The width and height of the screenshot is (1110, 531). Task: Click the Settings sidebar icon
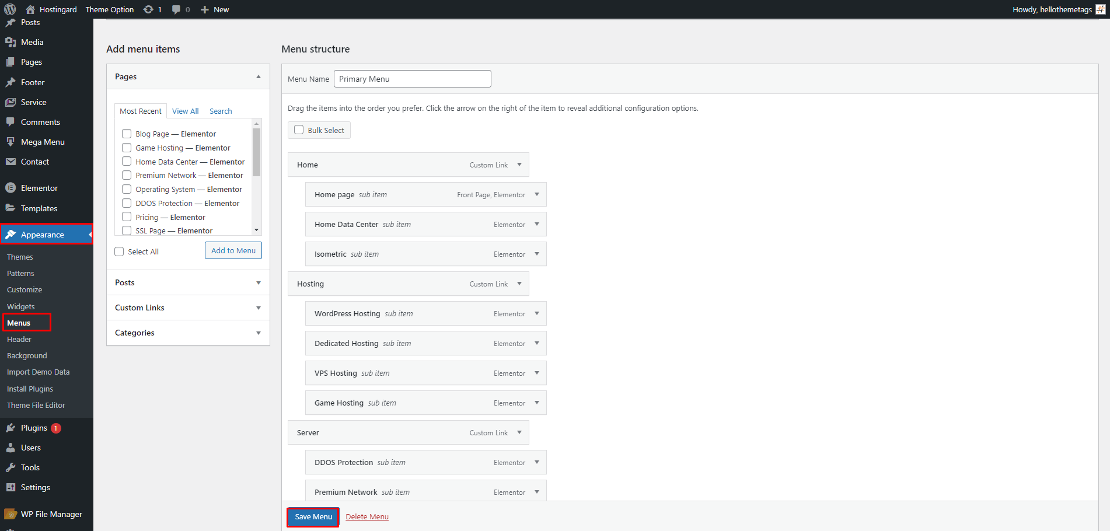coord(11,487)
